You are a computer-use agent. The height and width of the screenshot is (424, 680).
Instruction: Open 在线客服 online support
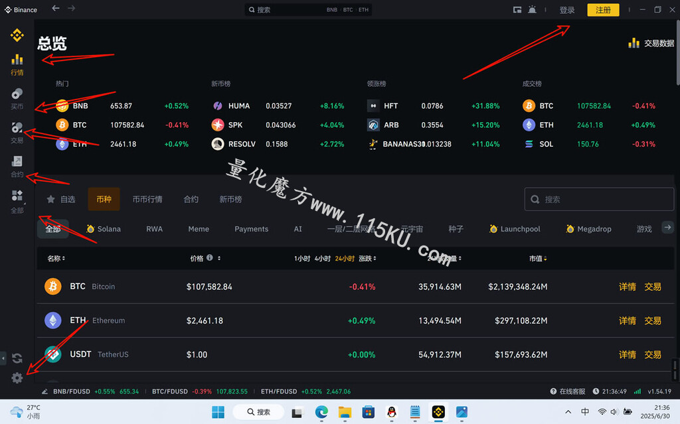coord(568,391)
